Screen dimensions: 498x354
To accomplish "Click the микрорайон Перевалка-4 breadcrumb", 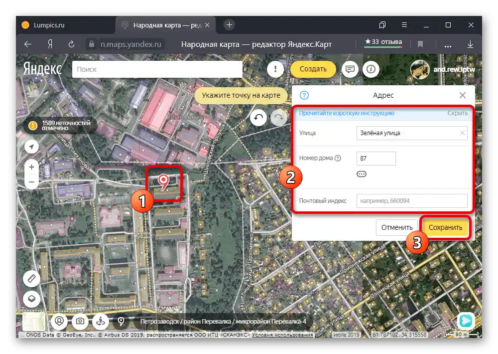I will tap(270, 321).
